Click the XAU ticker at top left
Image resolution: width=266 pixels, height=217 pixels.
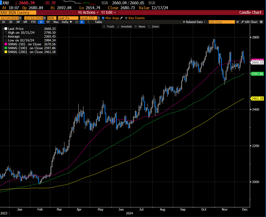click(x=6, y=3)
